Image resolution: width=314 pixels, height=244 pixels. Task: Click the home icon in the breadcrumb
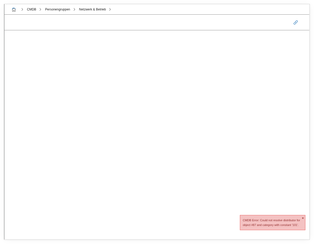(14, 9)
